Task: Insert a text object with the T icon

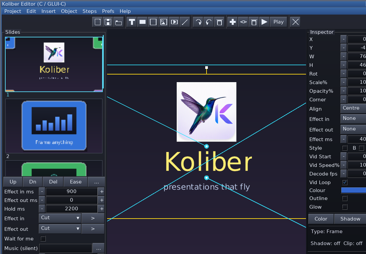Action: click(x=132, y=22)
